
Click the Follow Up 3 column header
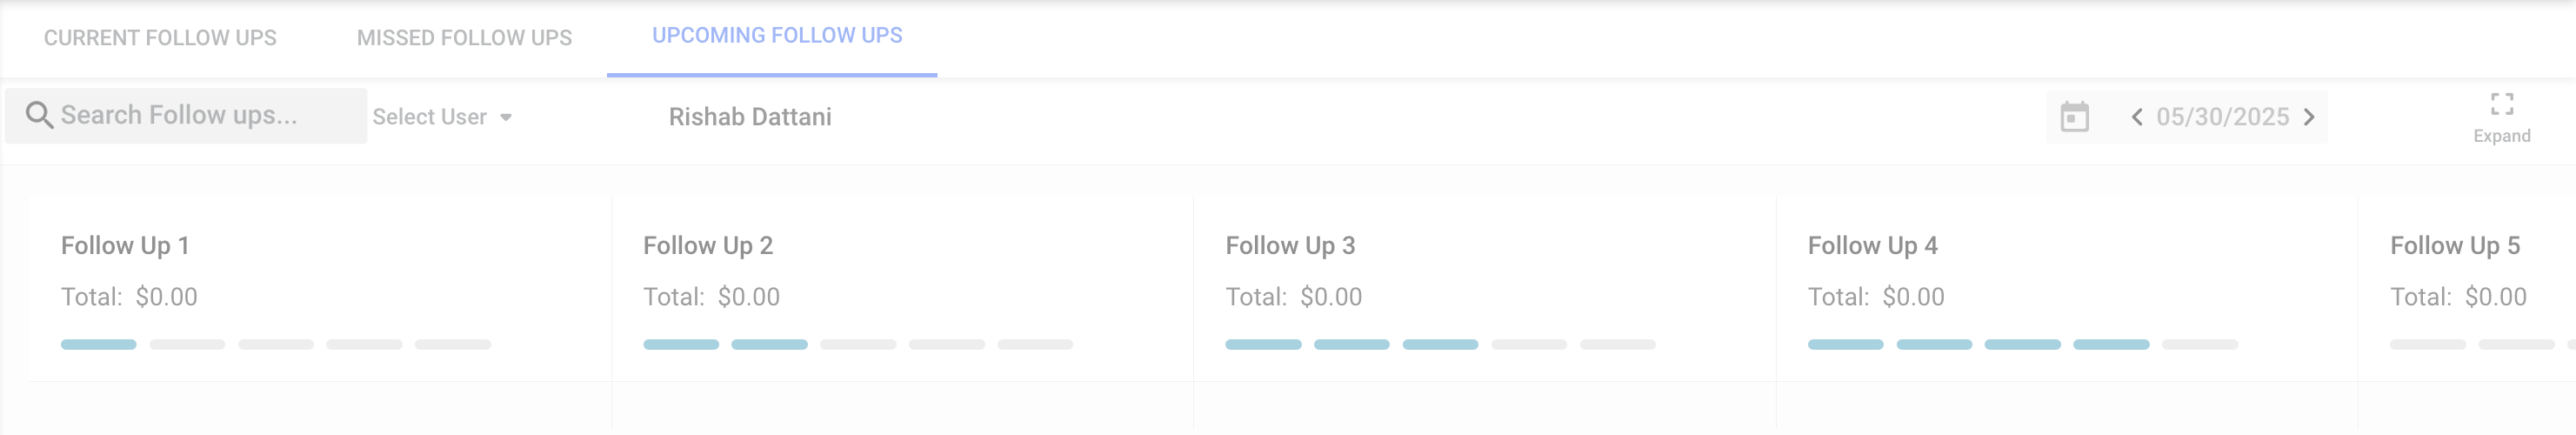(x=1290, y=246)
